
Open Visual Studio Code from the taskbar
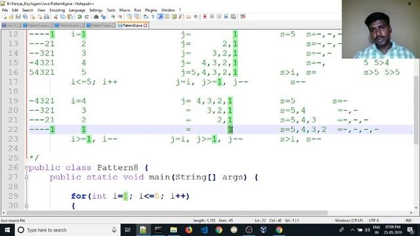(x=204, y=230)
